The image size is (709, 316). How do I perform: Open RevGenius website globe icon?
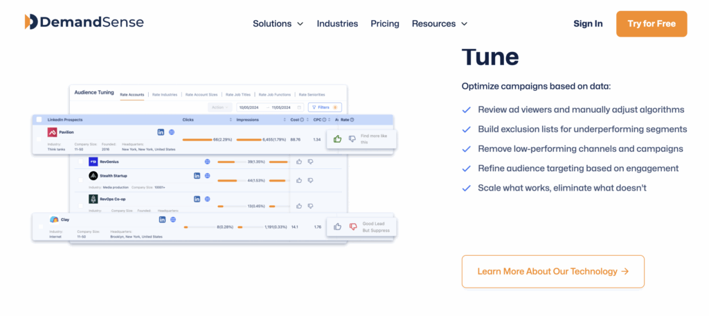pyautogui.click(x=207, y=161)
